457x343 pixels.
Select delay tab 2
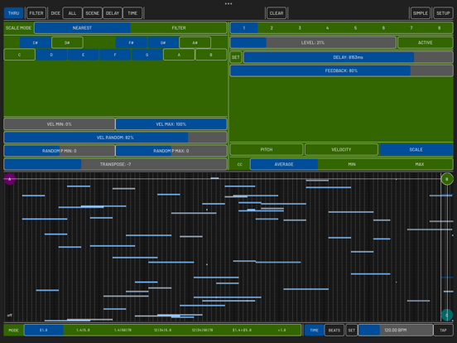(x=272, y=28)
